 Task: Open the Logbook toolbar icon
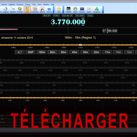pyautogui.click(x=5, y=10)
